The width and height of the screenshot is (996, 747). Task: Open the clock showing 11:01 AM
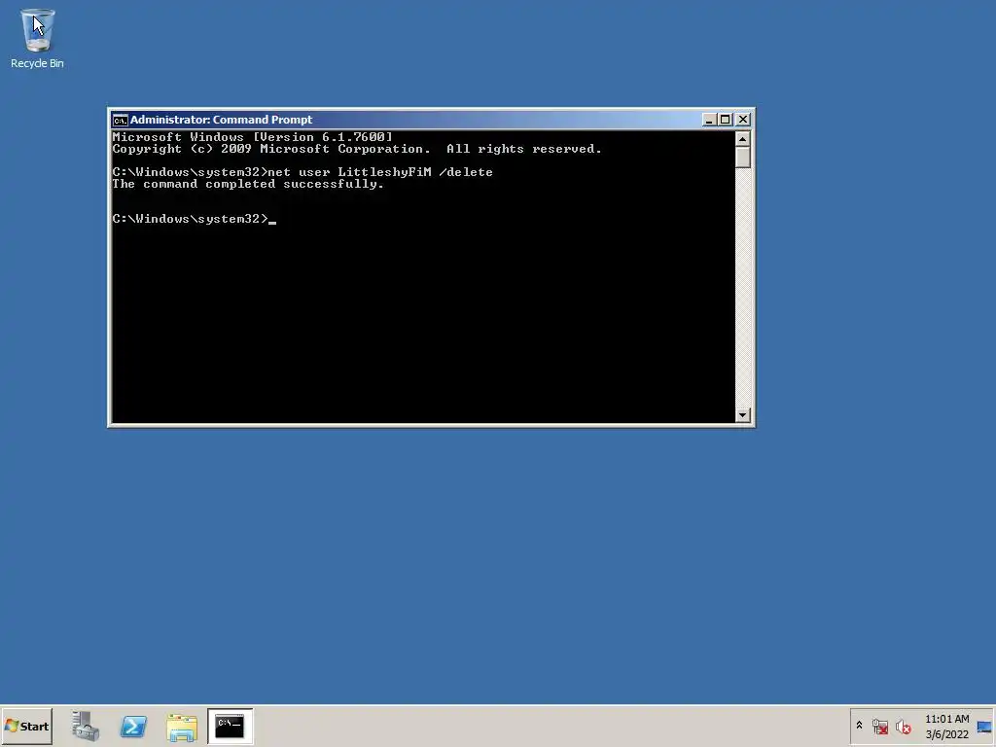[946, 726]
